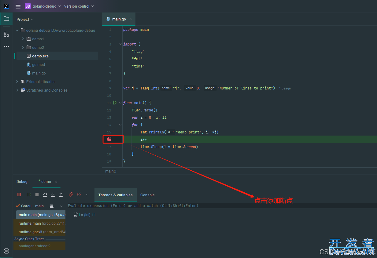Close the main.go editor tab
The width and height of the screenshot is (377, 258).
point(131,19)
